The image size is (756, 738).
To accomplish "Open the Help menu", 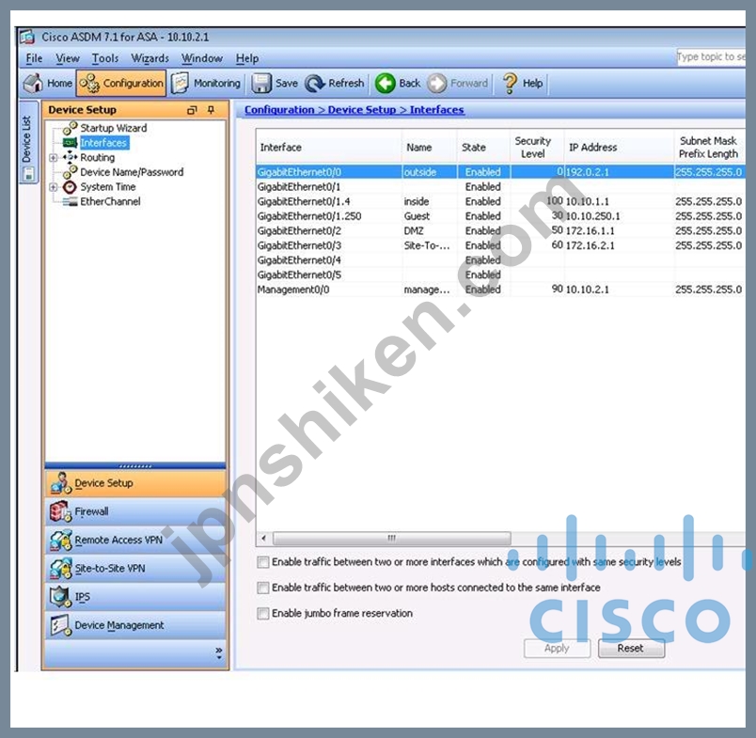I will pyautogui.click(x=247, y=58).
